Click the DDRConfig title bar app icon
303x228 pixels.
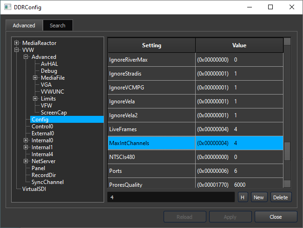pos(8,7)
